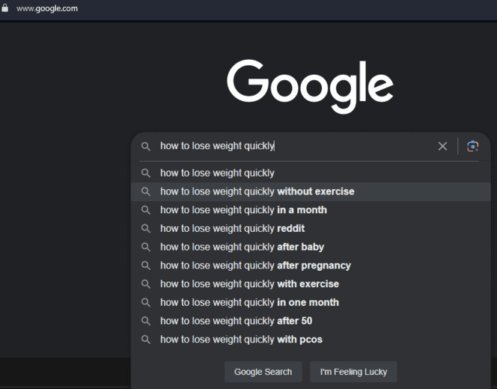Screen dimensions: 497x389
Task: Choose suggestion ending 'with exercise'
Action: (311, 284)
